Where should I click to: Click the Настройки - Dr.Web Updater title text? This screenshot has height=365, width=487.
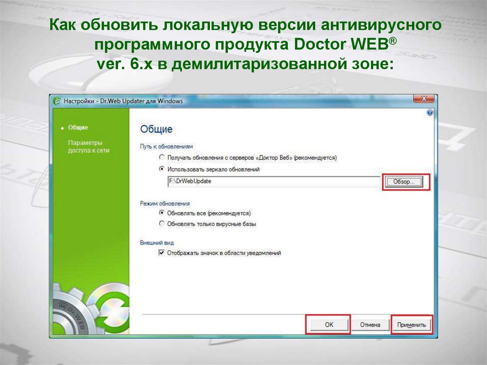[123, 101]
